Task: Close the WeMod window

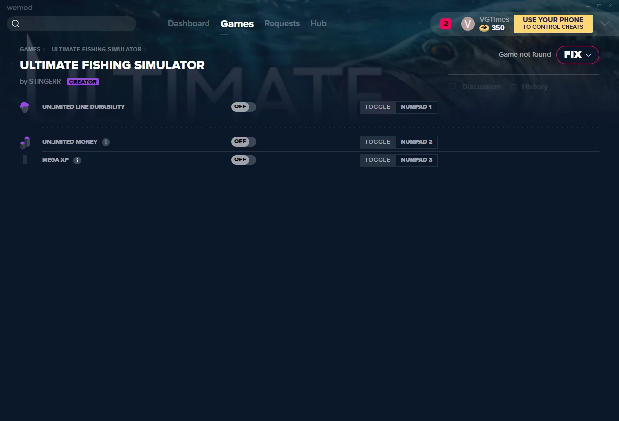Action: click(610, 6)
